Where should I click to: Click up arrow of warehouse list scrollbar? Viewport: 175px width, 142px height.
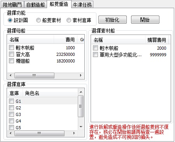point(81,92)
